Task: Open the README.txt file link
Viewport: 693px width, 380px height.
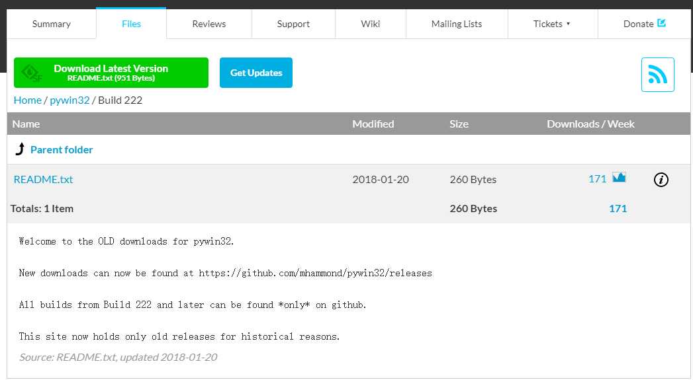Action: coord(43,179)
